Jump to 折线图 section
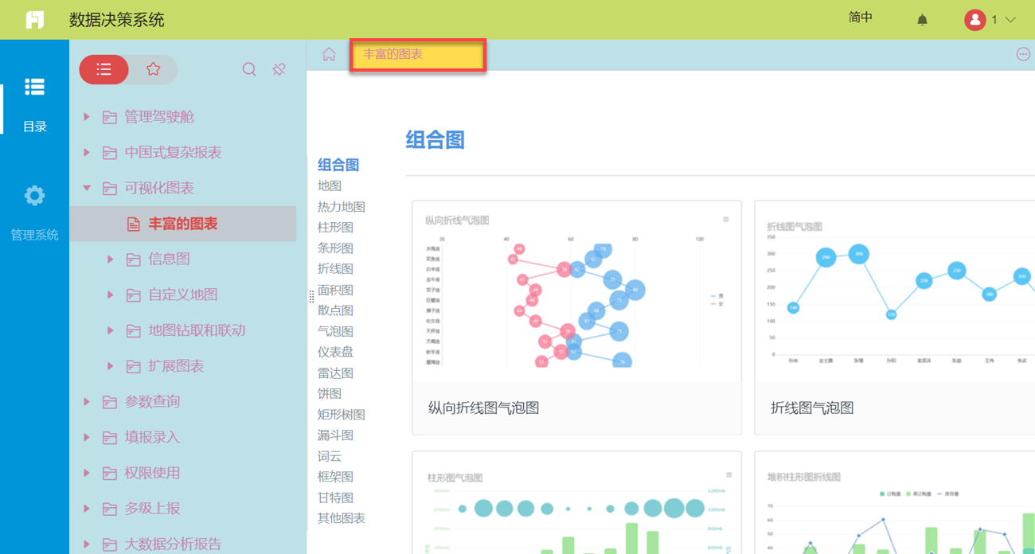 [x=335, y=269]
